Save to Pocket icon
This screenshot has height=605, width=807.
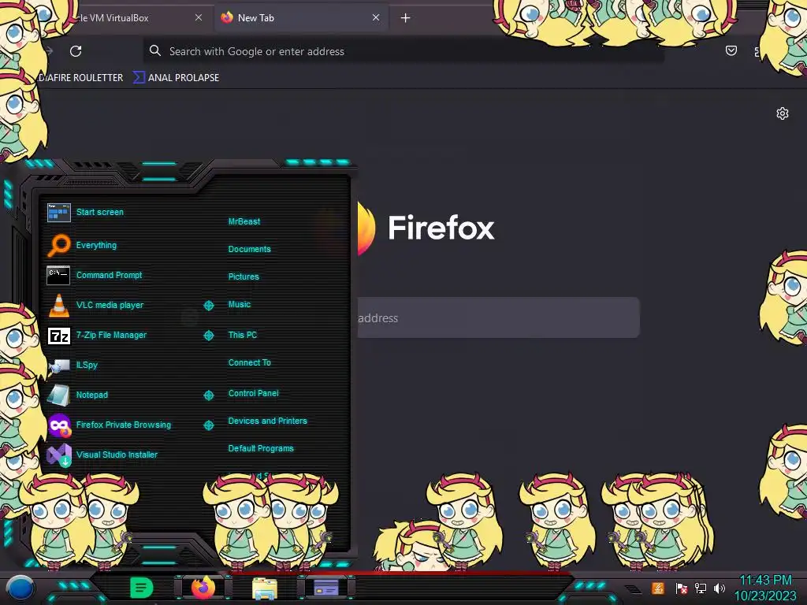point(731,50)
